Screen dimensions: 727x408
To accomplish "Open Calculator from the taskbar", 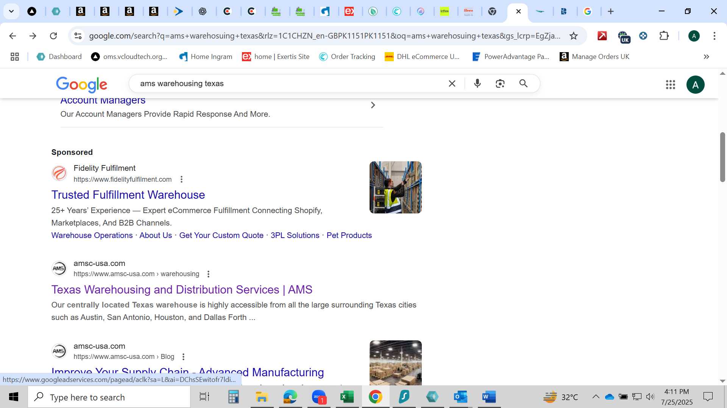I will [x=233, y=397].
